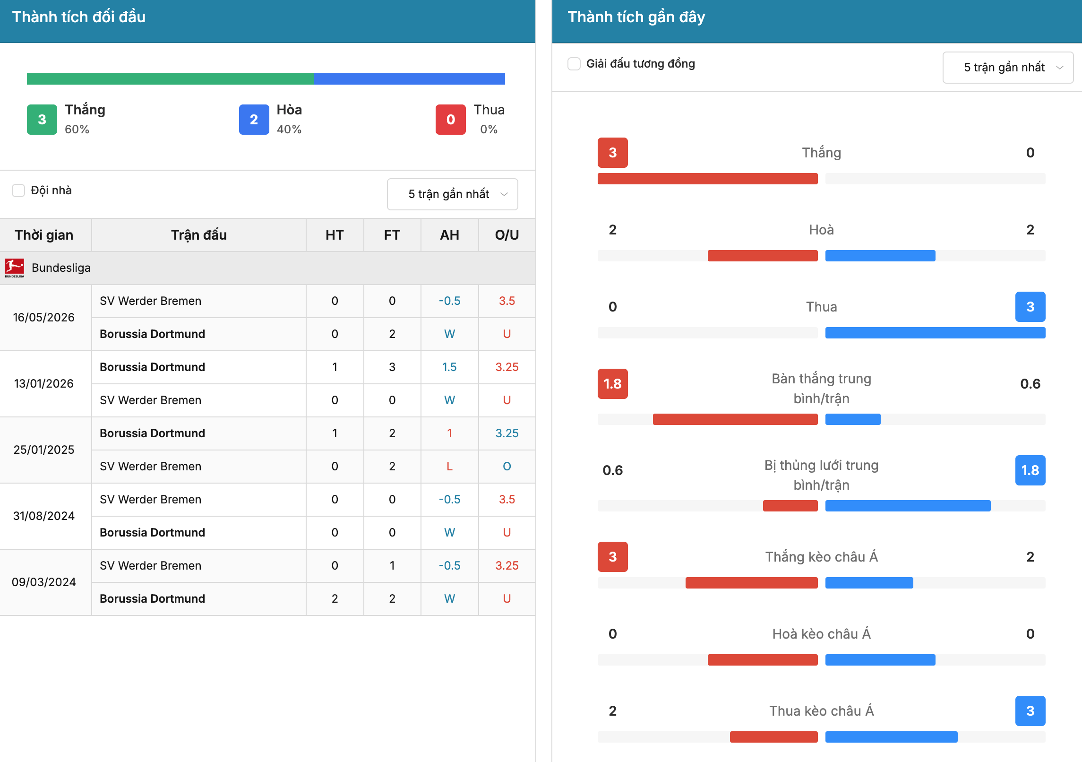Click the green 3 Thắng badge
1082x762 pixels.
pyautogui.click(x=42, y=120)
